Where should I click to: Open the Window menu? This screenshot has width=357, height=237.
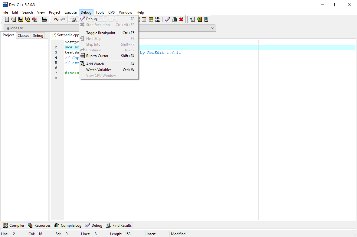coord(126,12)
